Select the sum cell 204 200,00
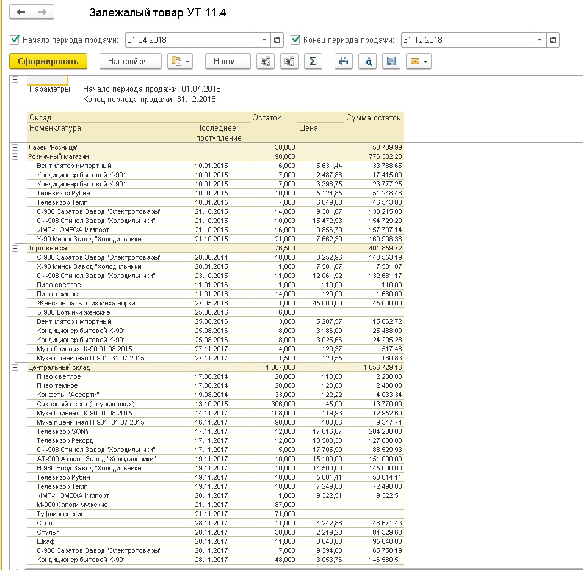 coord(374,431)
